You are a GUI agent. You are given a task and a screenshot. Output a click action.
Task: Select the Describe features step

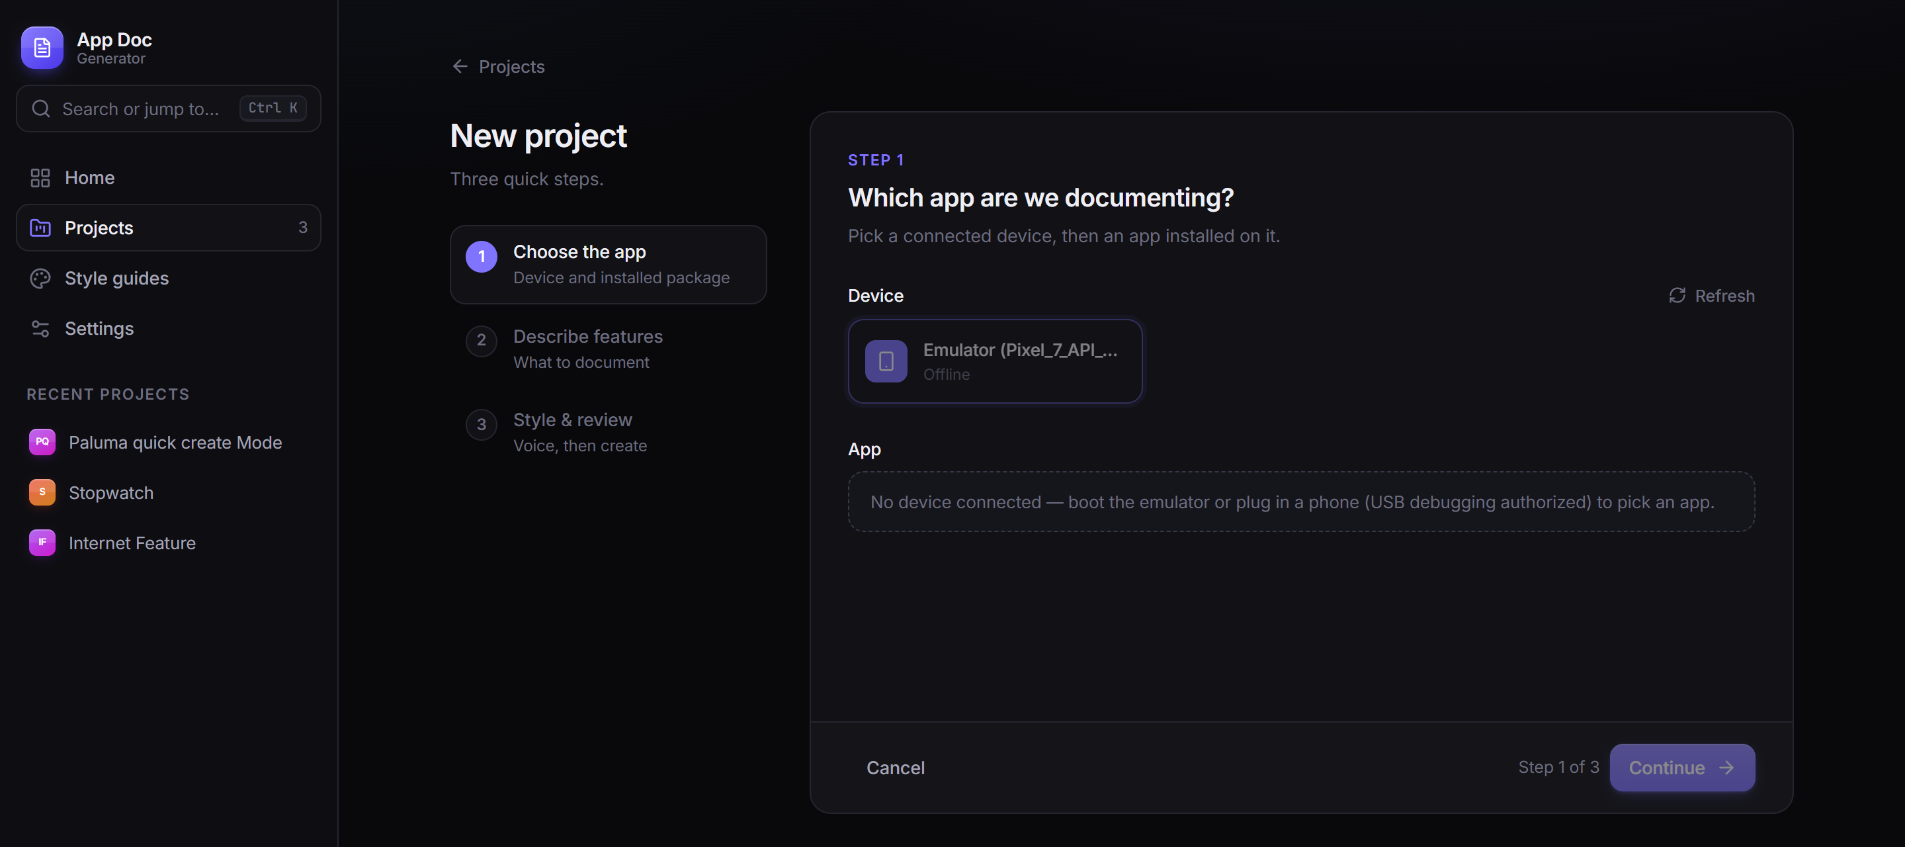point(608,349)
